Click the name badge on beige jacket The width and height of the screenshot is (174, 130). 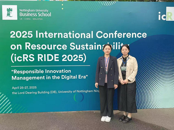(x=124, y=68)
